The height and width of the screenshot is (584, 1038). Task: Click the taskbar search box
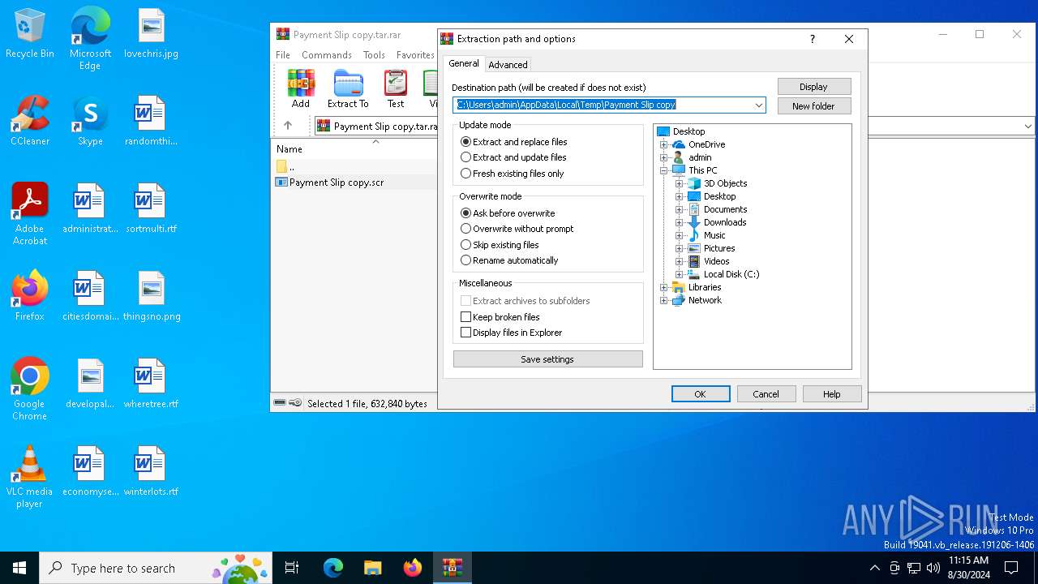point(157,568)
